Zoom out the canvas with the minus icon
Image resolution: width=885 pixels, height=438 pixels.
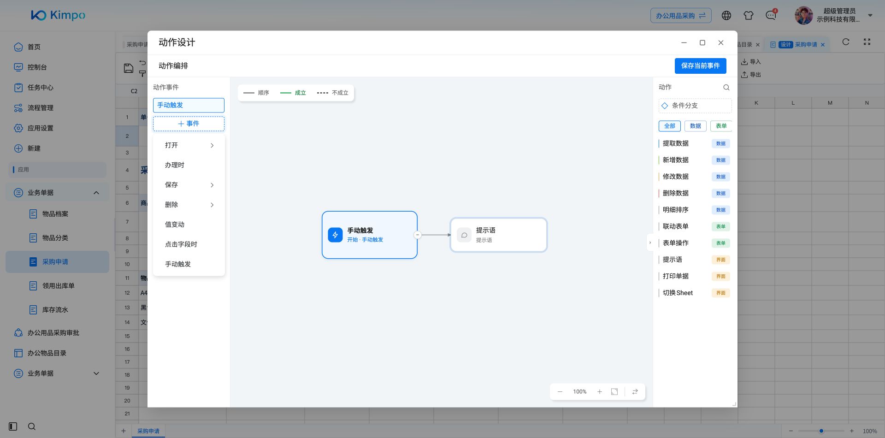(x=560, y=391)
